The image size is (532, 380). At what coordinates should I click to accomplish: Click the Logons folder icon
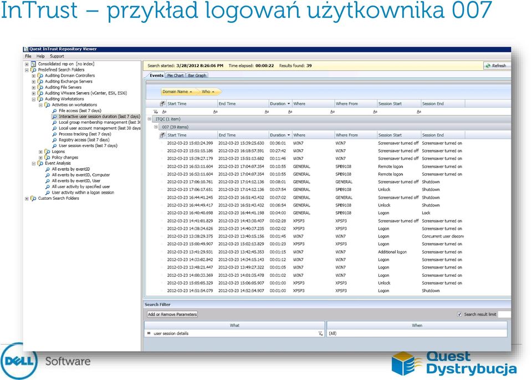(47, 151)
